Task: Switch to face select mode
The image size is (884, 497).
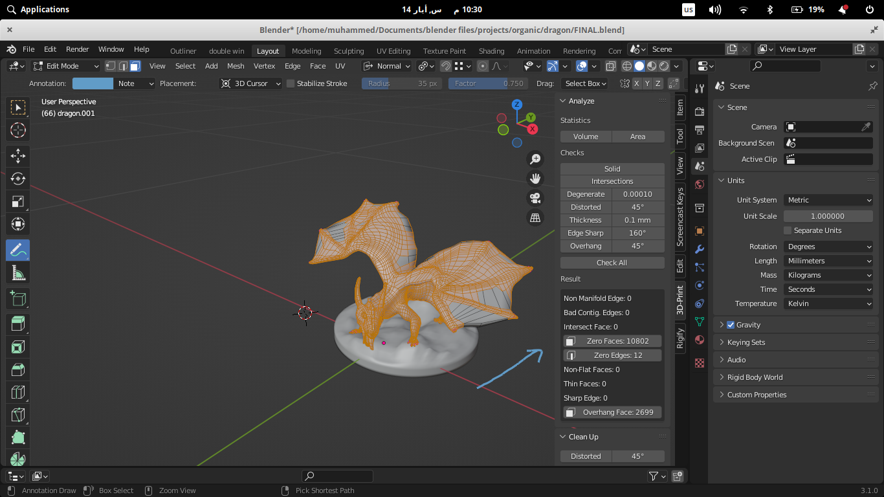Action: [x=135, y=66]
